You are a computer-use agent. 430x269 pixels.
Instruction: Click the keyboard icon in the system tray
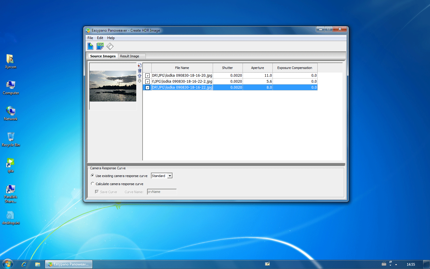[x=384, y=264]
